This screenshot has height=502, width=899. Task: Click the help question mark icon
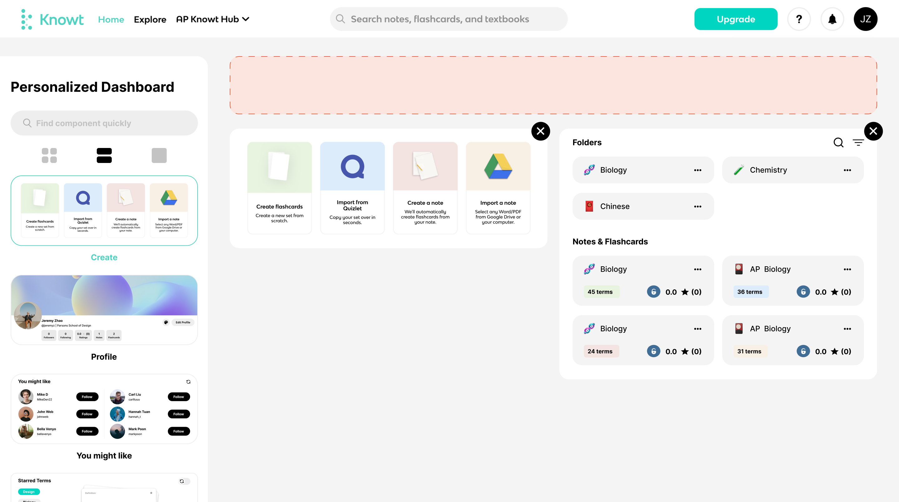click(x=799, y=19)
